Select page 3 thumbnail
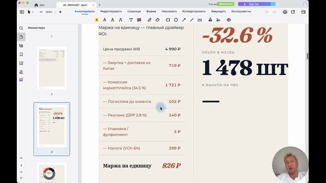Image resolution: width=326 pixels, height=183 pixels. tap(51, 126)
